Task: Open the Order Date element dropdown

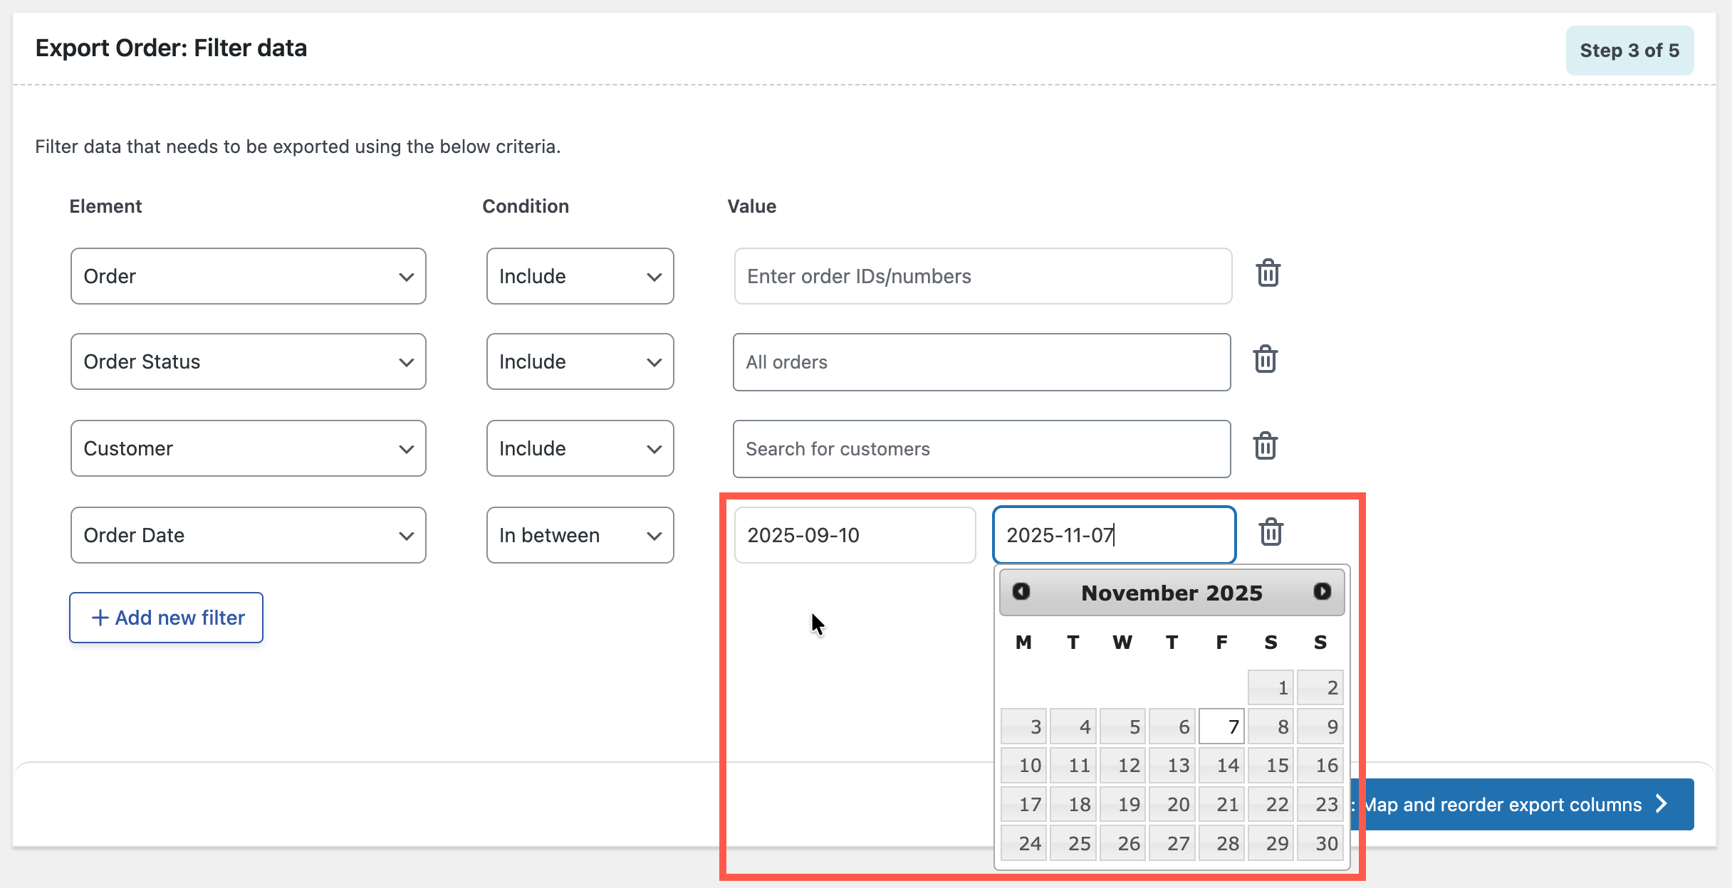Action: coord(247,535)
